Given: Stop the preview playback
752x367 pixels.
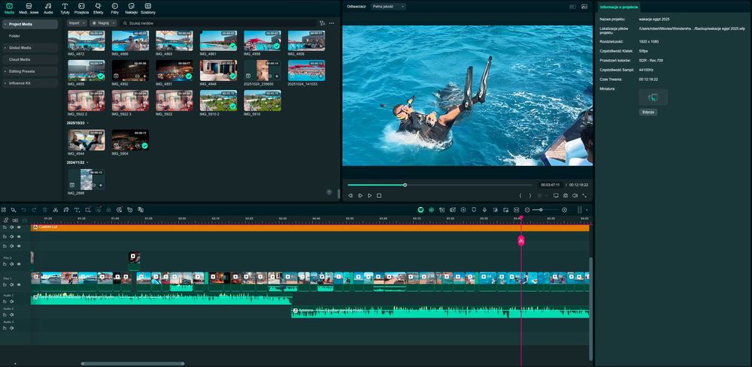Looking at the screenshot, I should [x=379, y=195].
